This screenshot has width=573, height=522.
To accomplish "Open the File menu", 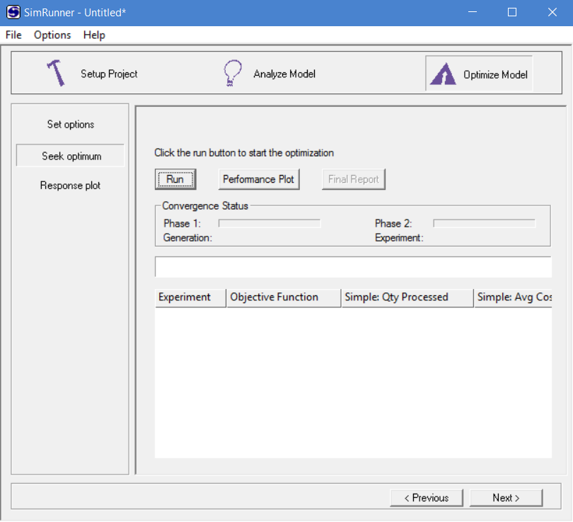I will pyautogui.click(x=13, y=35).
